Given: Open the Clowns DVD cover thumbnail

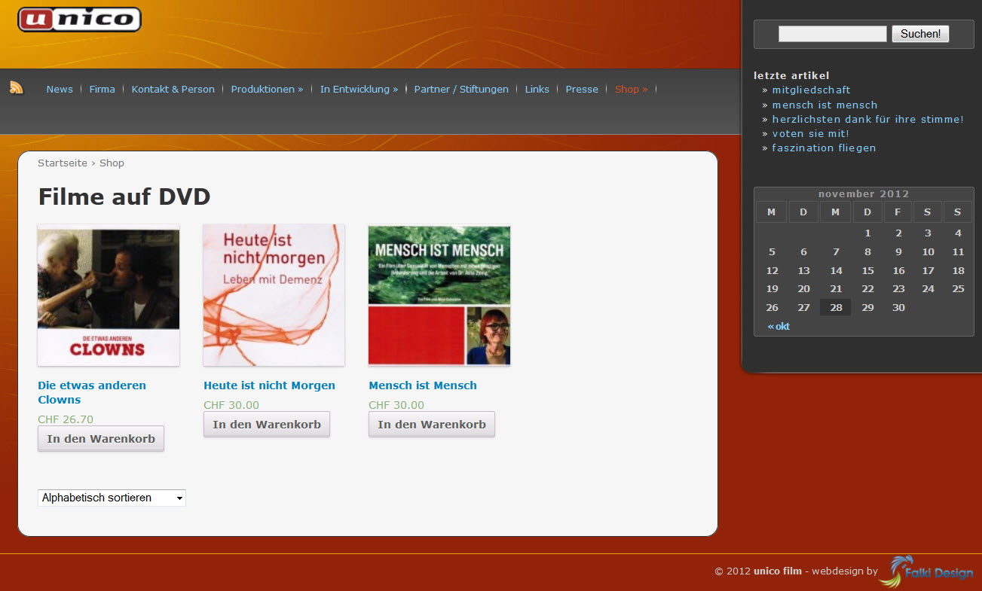Looking at the screenshot, I should pos(109,295).
